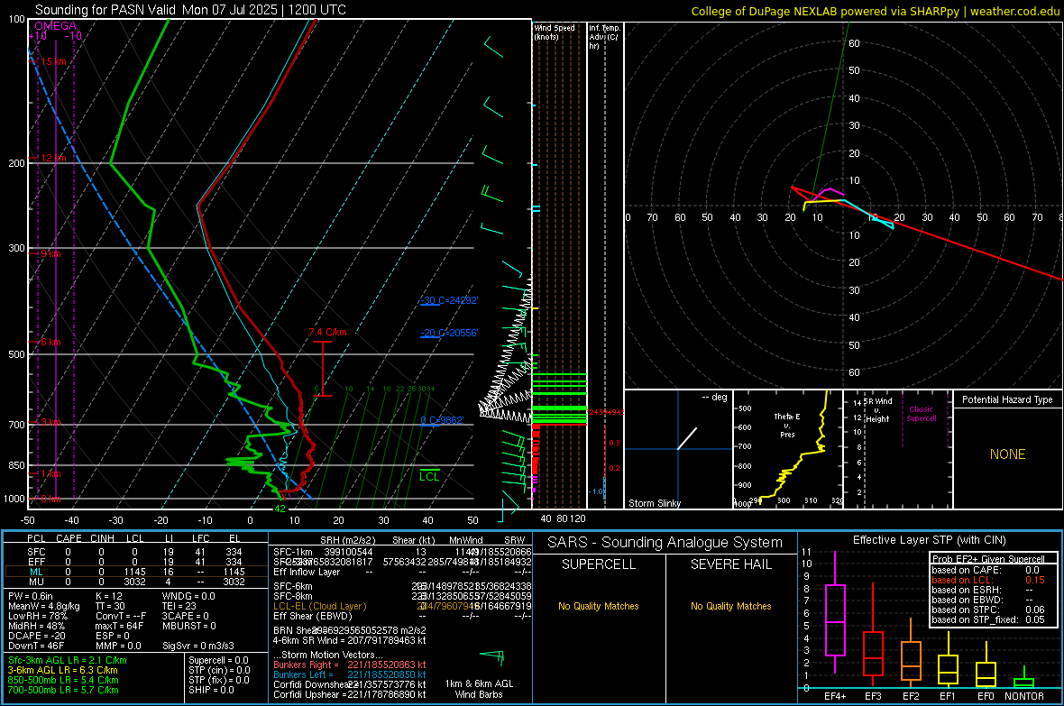Select the EFF parcel row
Image resolution: width=1064 pixels, height=706 pixels.
[135, 562]
